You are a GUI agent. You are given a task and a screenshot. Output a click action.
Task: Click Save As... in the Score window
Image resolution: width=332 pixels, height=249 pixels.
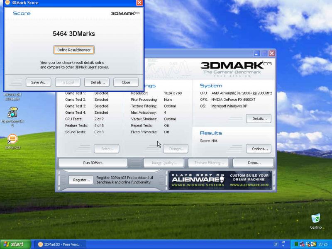tap(39, 82)
